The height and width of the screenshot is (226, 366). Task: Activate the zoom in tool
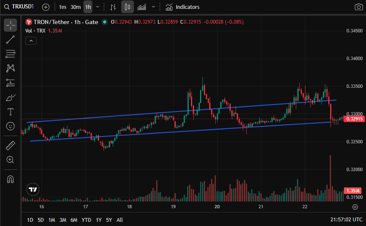click(10, 160)
